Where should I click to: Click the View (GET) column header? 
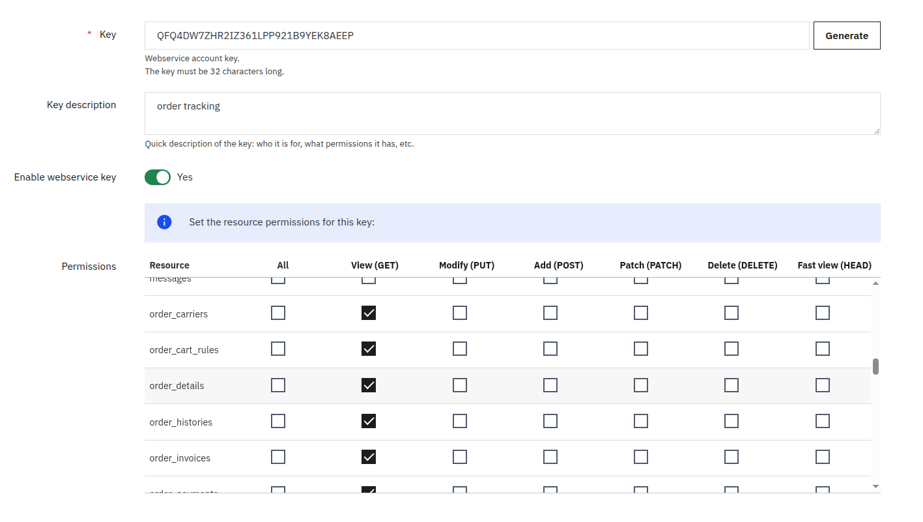click(375, 265)
